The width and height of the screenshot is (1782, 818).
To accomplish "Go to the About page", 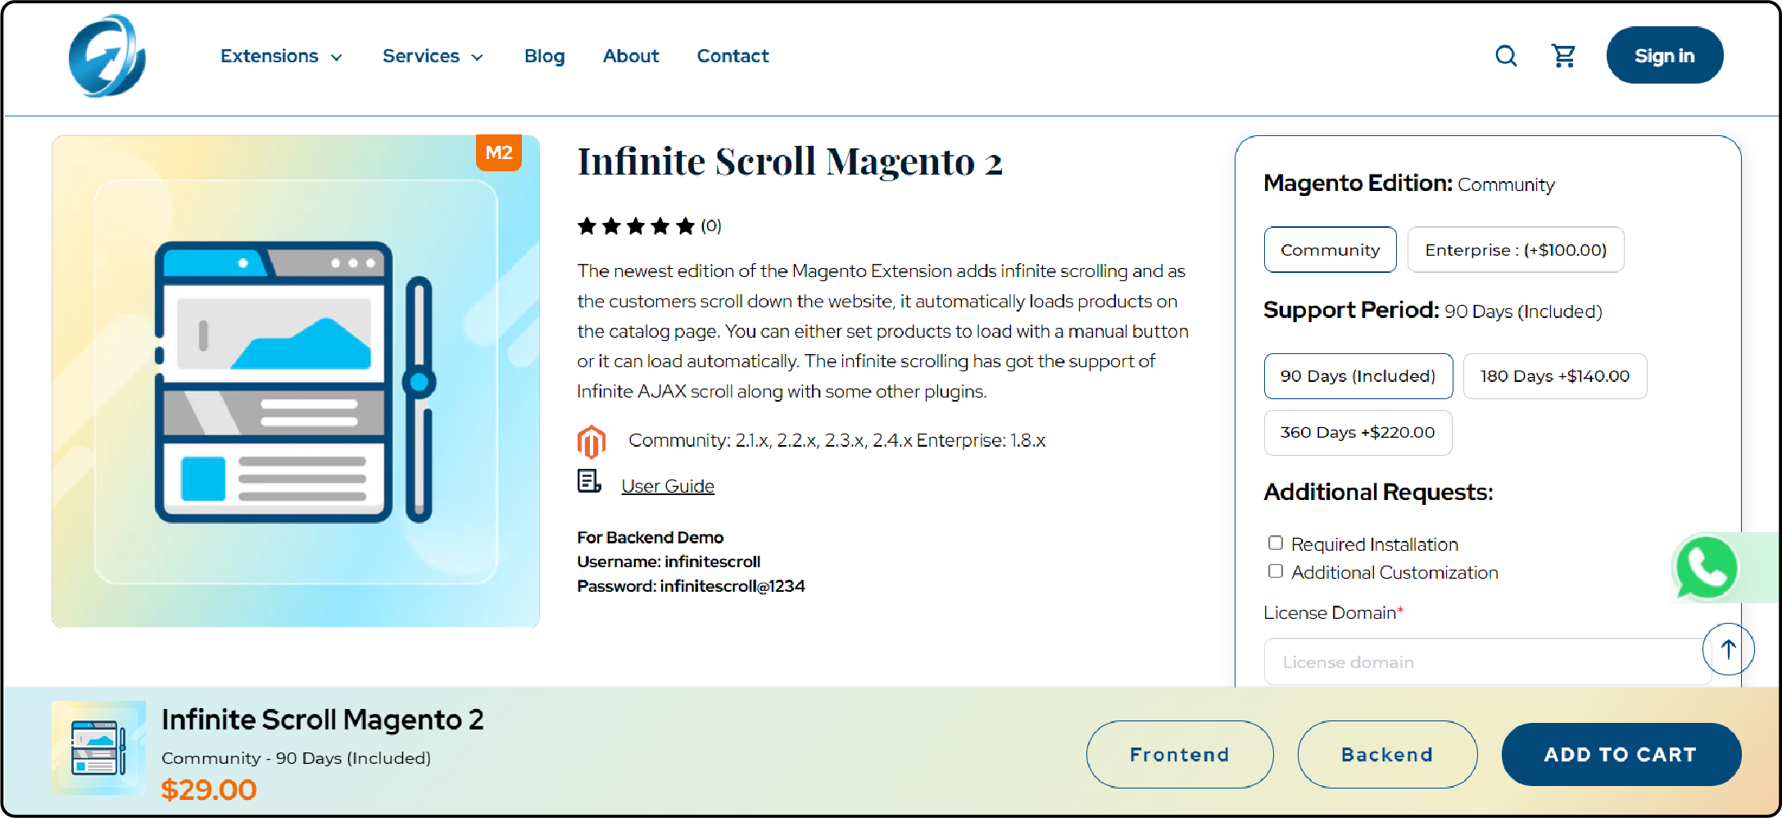I will (x=631, y=56).
